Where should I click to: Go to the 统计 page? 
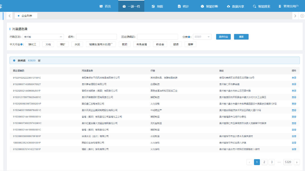[183, 6]
